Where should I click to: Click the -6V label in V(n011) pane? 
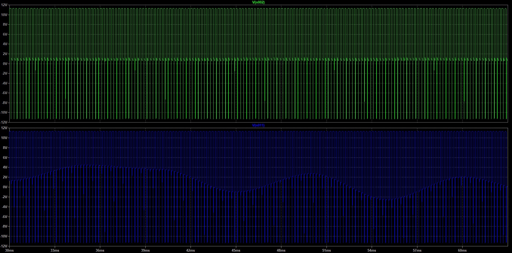point(4,217)
